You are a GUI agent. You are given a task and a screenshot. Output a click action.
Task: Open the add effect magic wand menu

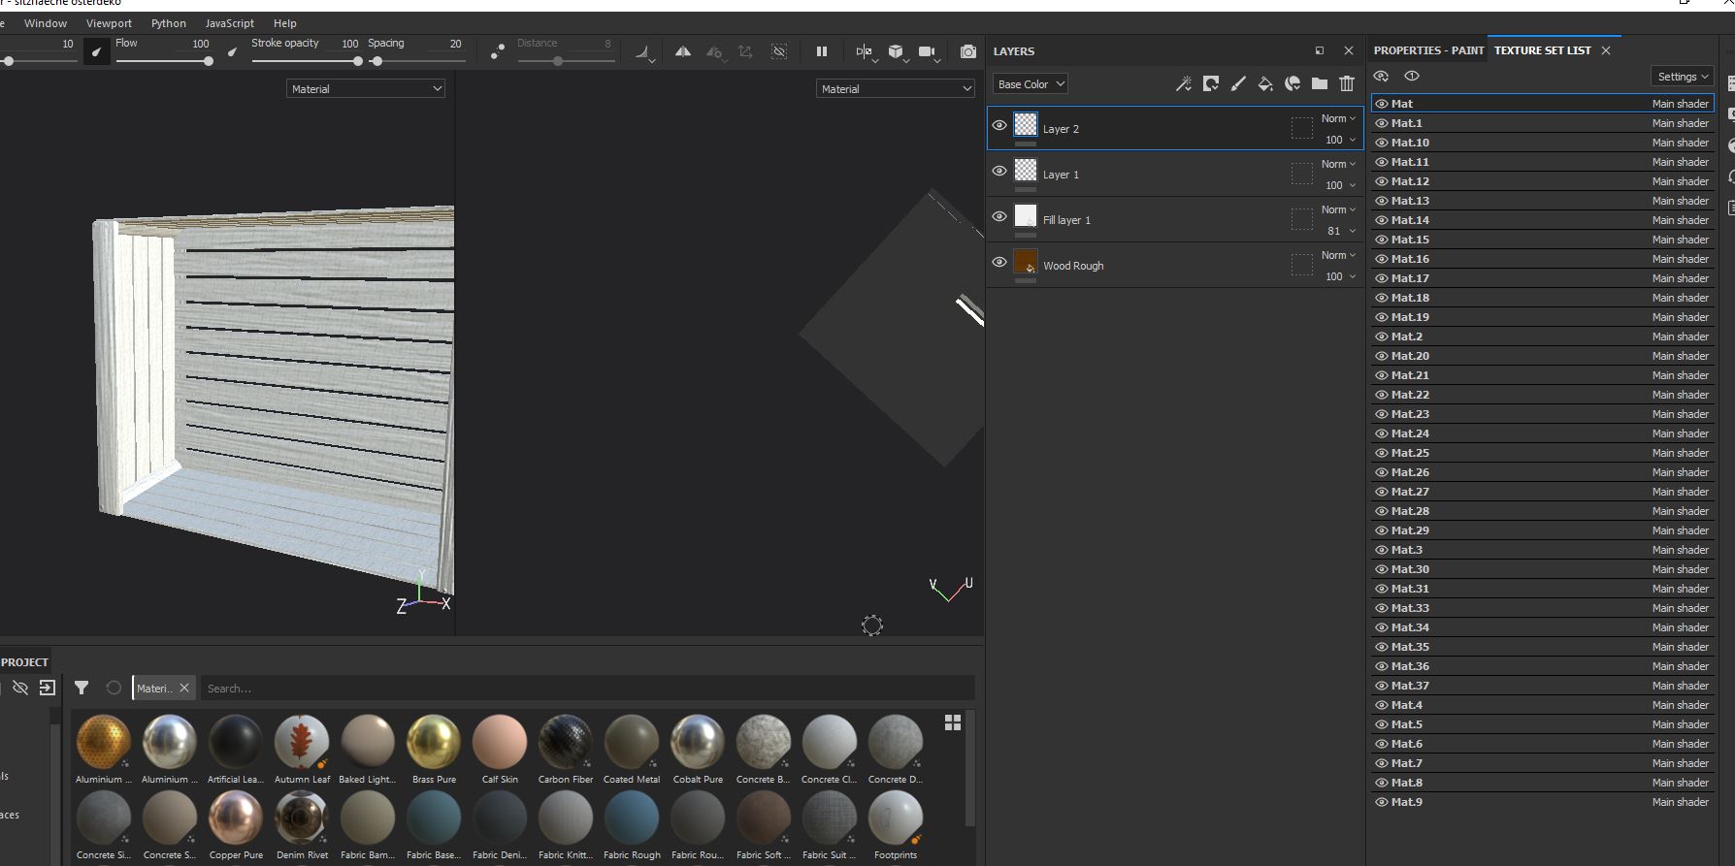tap(1183, 84)
